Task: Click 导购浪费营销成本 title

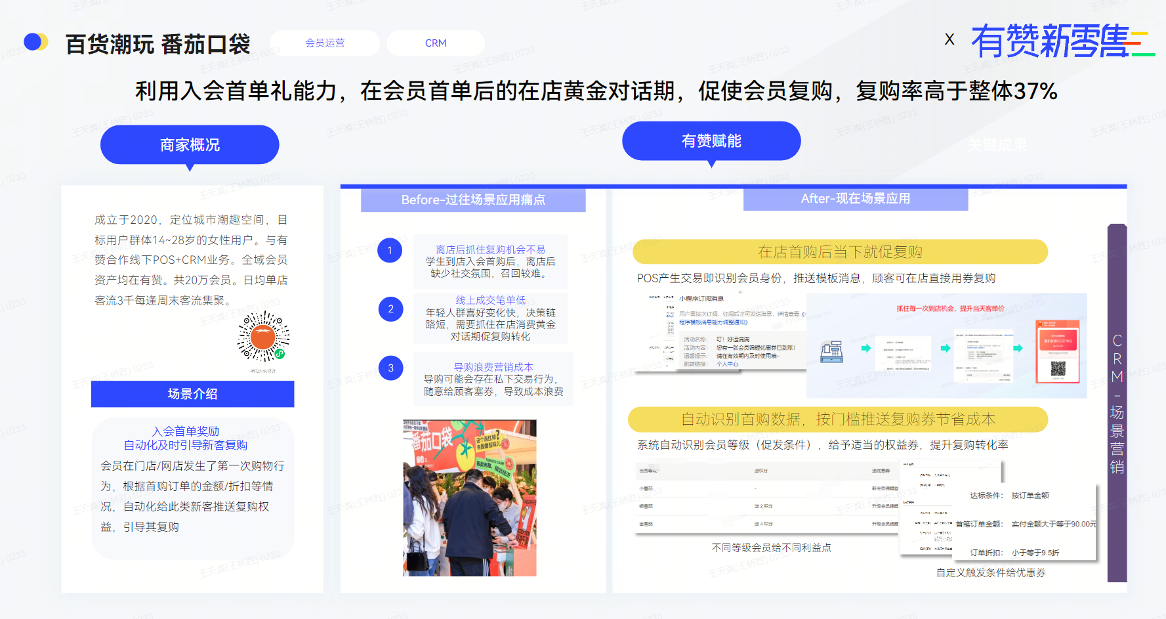Action: (493, 367)
